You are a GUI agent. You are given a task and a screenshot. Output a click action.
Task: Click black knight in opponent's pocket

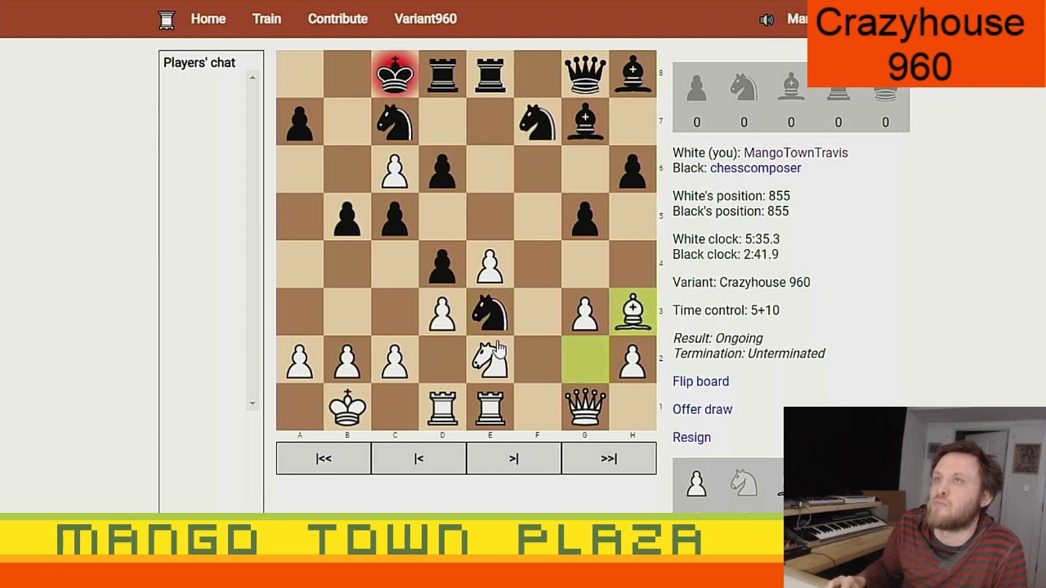click(744, 88)
